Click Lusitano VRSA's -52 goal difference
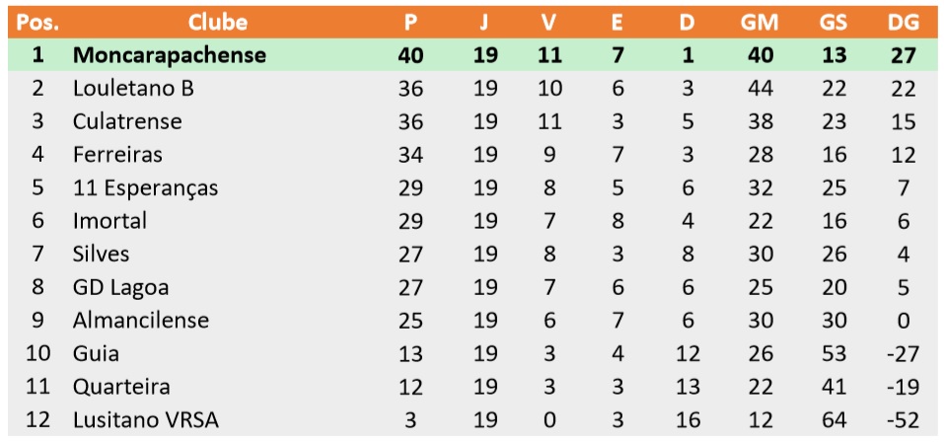Image resolution: width=944 pixels, height=443 pixels. (x=904, y=420)
